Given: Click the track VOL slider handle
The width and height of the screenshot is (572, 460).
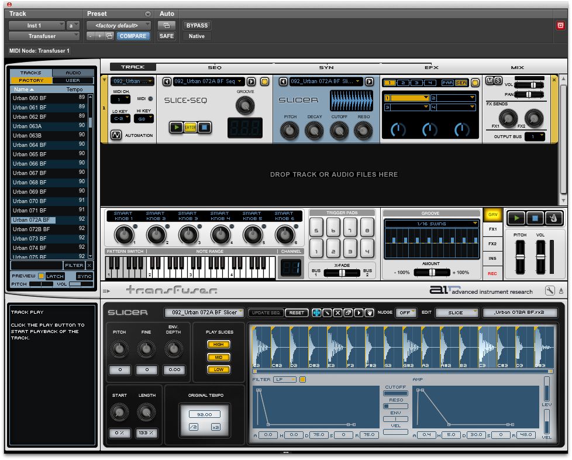Looking at the screenshot, I should [533, 85].
